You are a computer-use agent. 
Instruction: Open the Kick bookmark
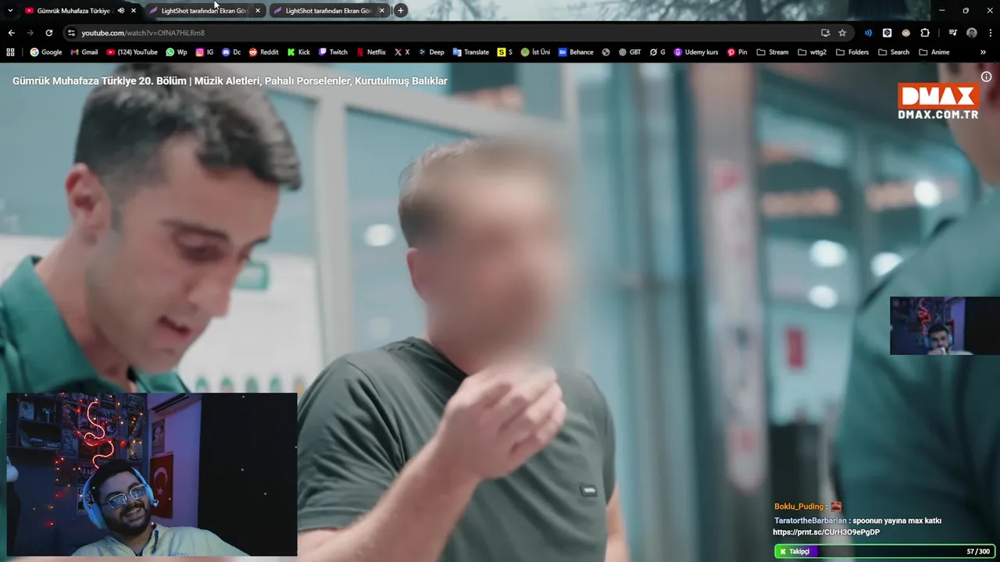click(298, 52)
